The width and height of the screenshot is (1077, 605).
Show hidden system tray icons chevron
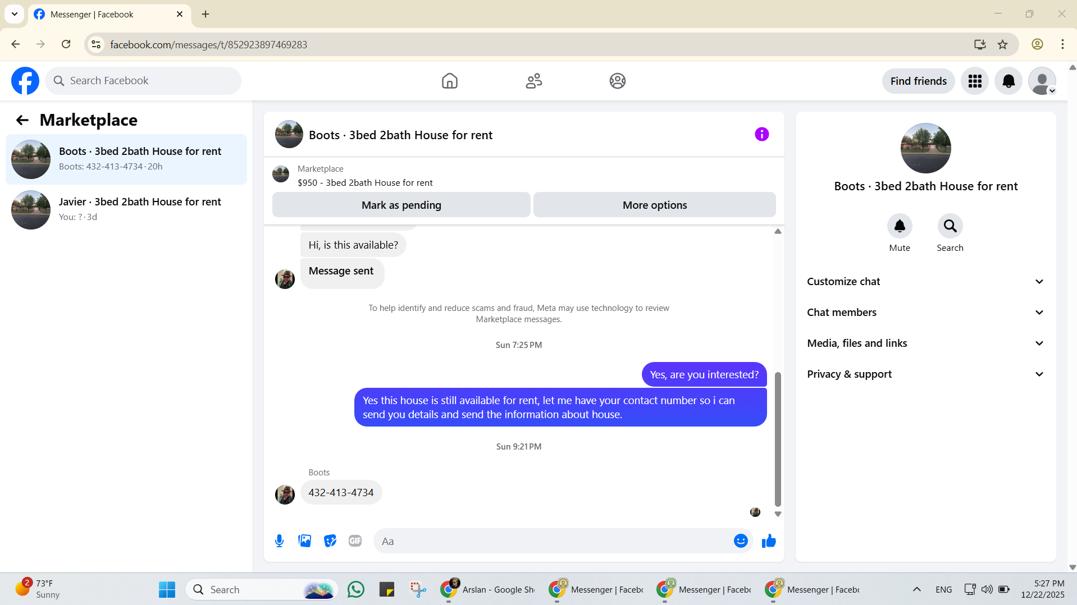click(x=916, y=589)
